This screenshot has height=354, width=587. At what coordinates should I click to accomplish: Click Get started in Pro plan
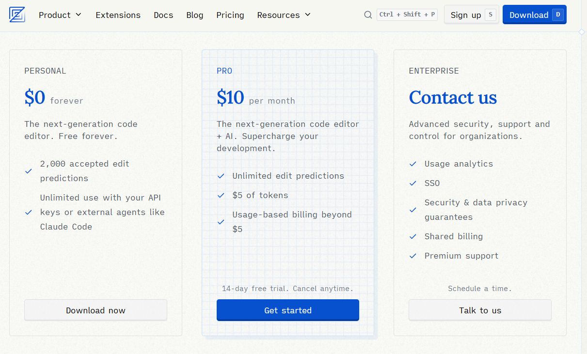[x=288, y=310]
